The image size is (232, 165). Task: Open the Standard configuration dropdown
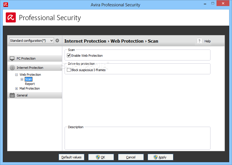coord(31,41)
